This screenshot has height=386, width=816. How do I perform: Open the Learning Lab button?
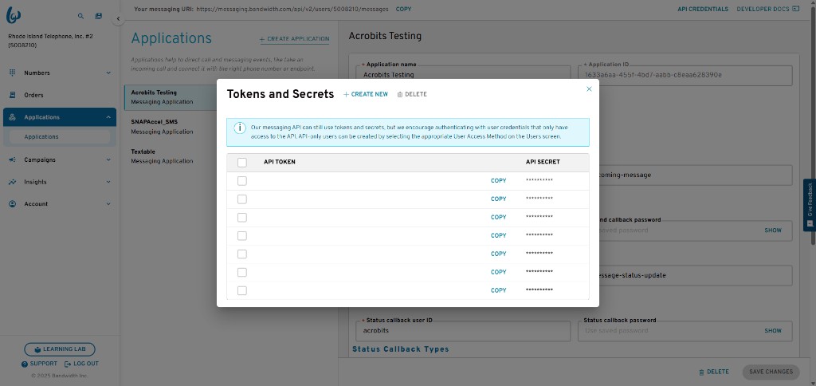[x=60, y=349]
